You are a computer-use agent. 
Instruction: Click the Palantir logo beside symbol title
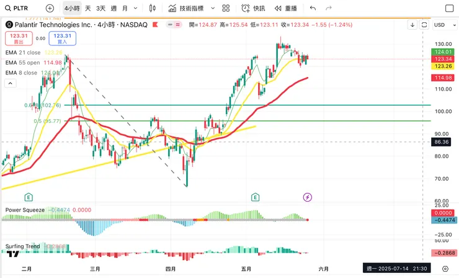[9, 25]
